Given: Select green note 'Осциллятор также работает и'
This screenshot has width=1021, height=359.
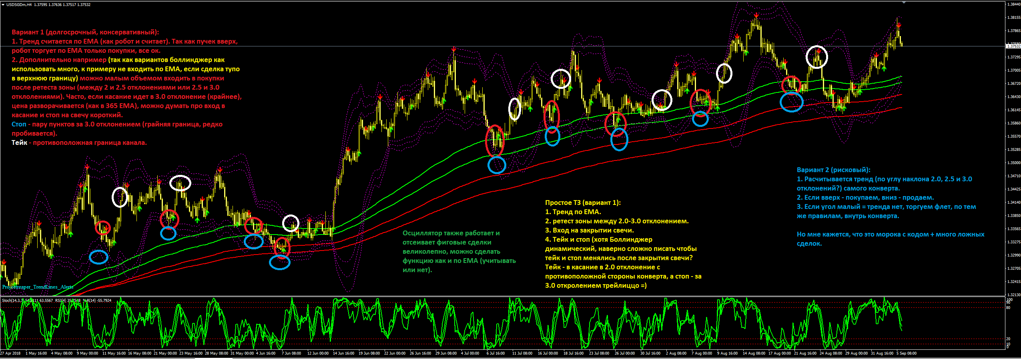Looking at the screenshot, I should (x=451, y=233).
